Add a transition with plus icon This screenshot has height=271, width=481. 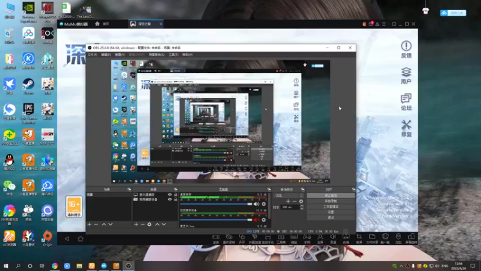click(x=288, y=202)
